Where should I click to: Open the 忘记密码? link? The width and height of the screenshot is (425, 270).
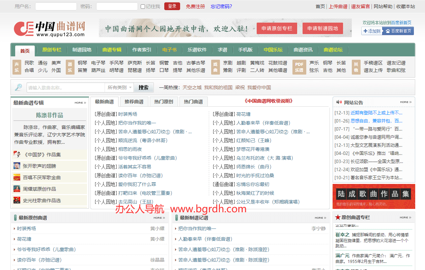tap(221, 6)
